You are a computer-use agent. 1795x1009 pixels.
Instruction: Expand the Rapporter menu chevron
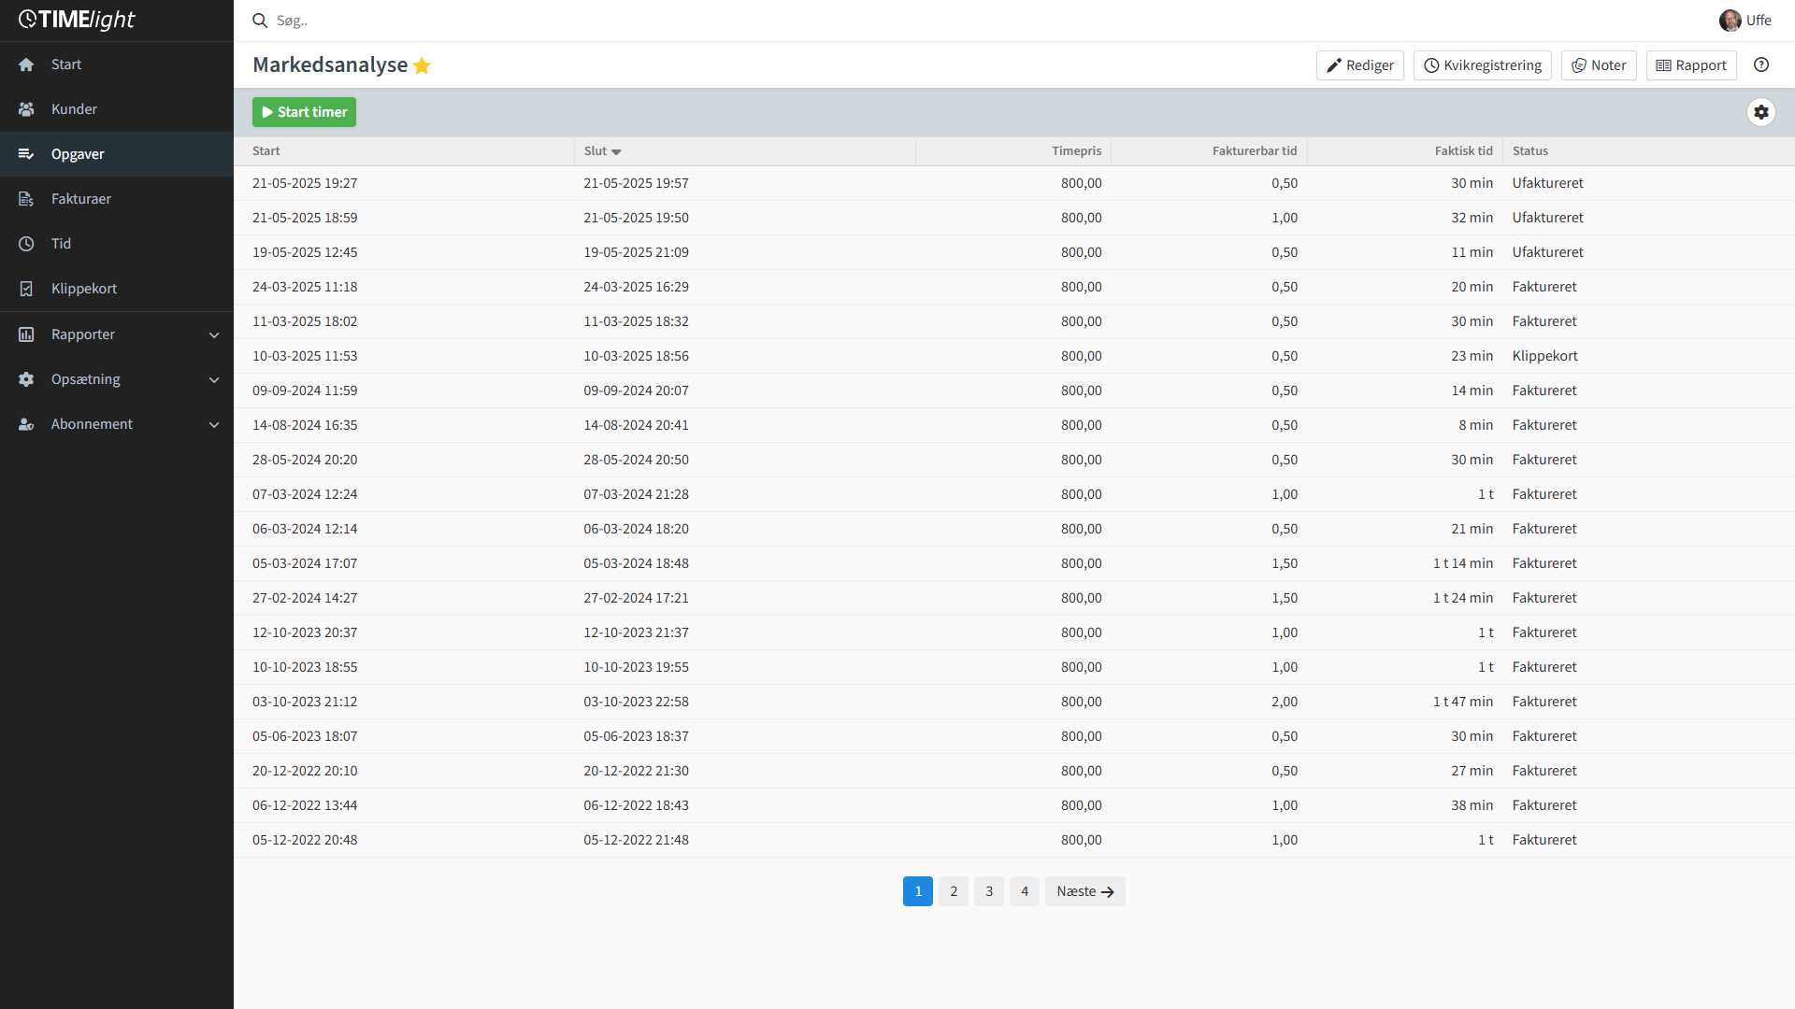pos(214,334)
